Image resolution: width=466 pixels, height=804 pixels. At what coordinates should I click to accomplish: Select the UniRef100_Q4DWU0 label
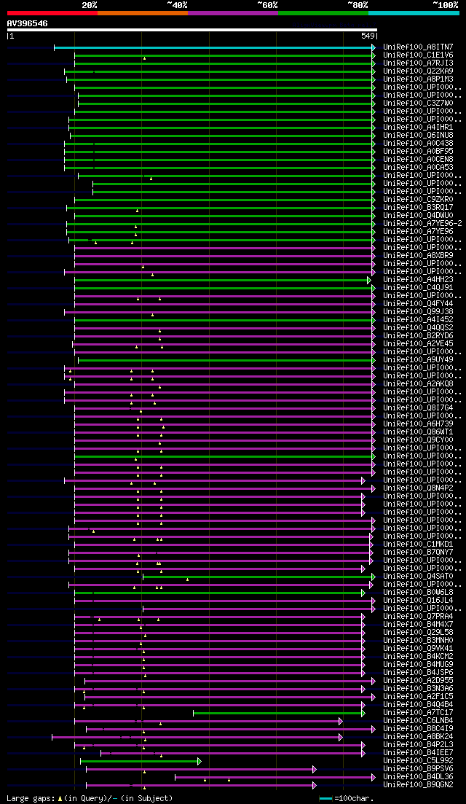pyautogui.click(x=418, y=215)
